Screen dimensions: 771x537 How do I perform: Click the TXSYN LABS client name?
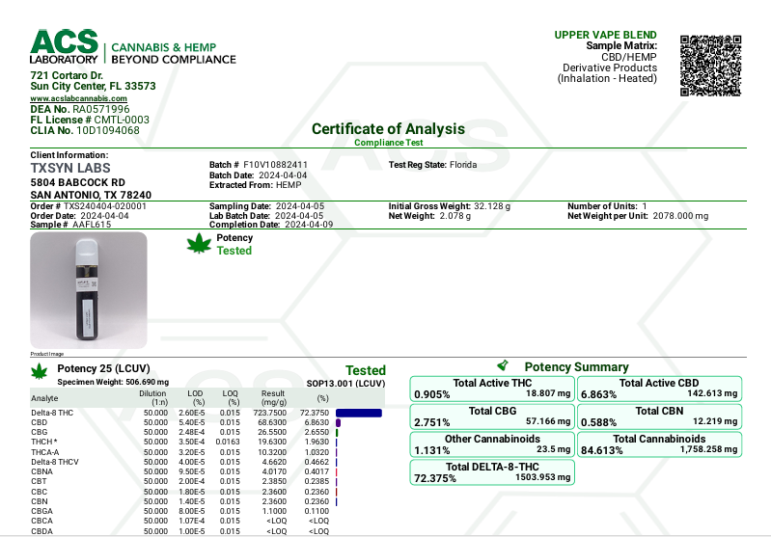click(70, 168)
